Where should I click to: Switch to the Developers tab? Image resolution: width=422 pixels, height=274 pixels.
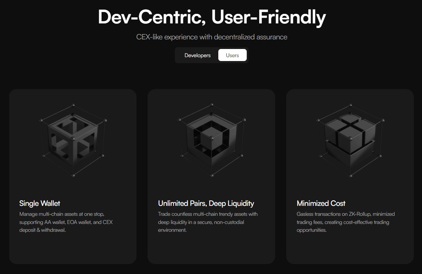pos(197,55)
